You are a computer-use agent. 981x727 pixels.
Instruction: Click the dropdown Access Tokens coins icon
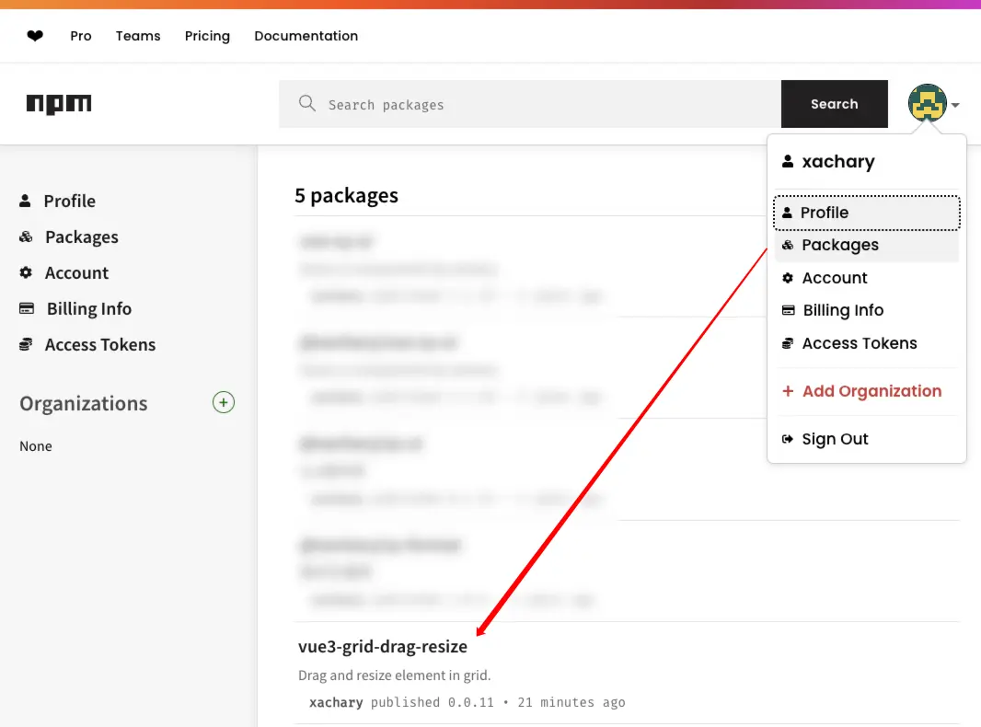pyautogui.click(x=788, y=343)
